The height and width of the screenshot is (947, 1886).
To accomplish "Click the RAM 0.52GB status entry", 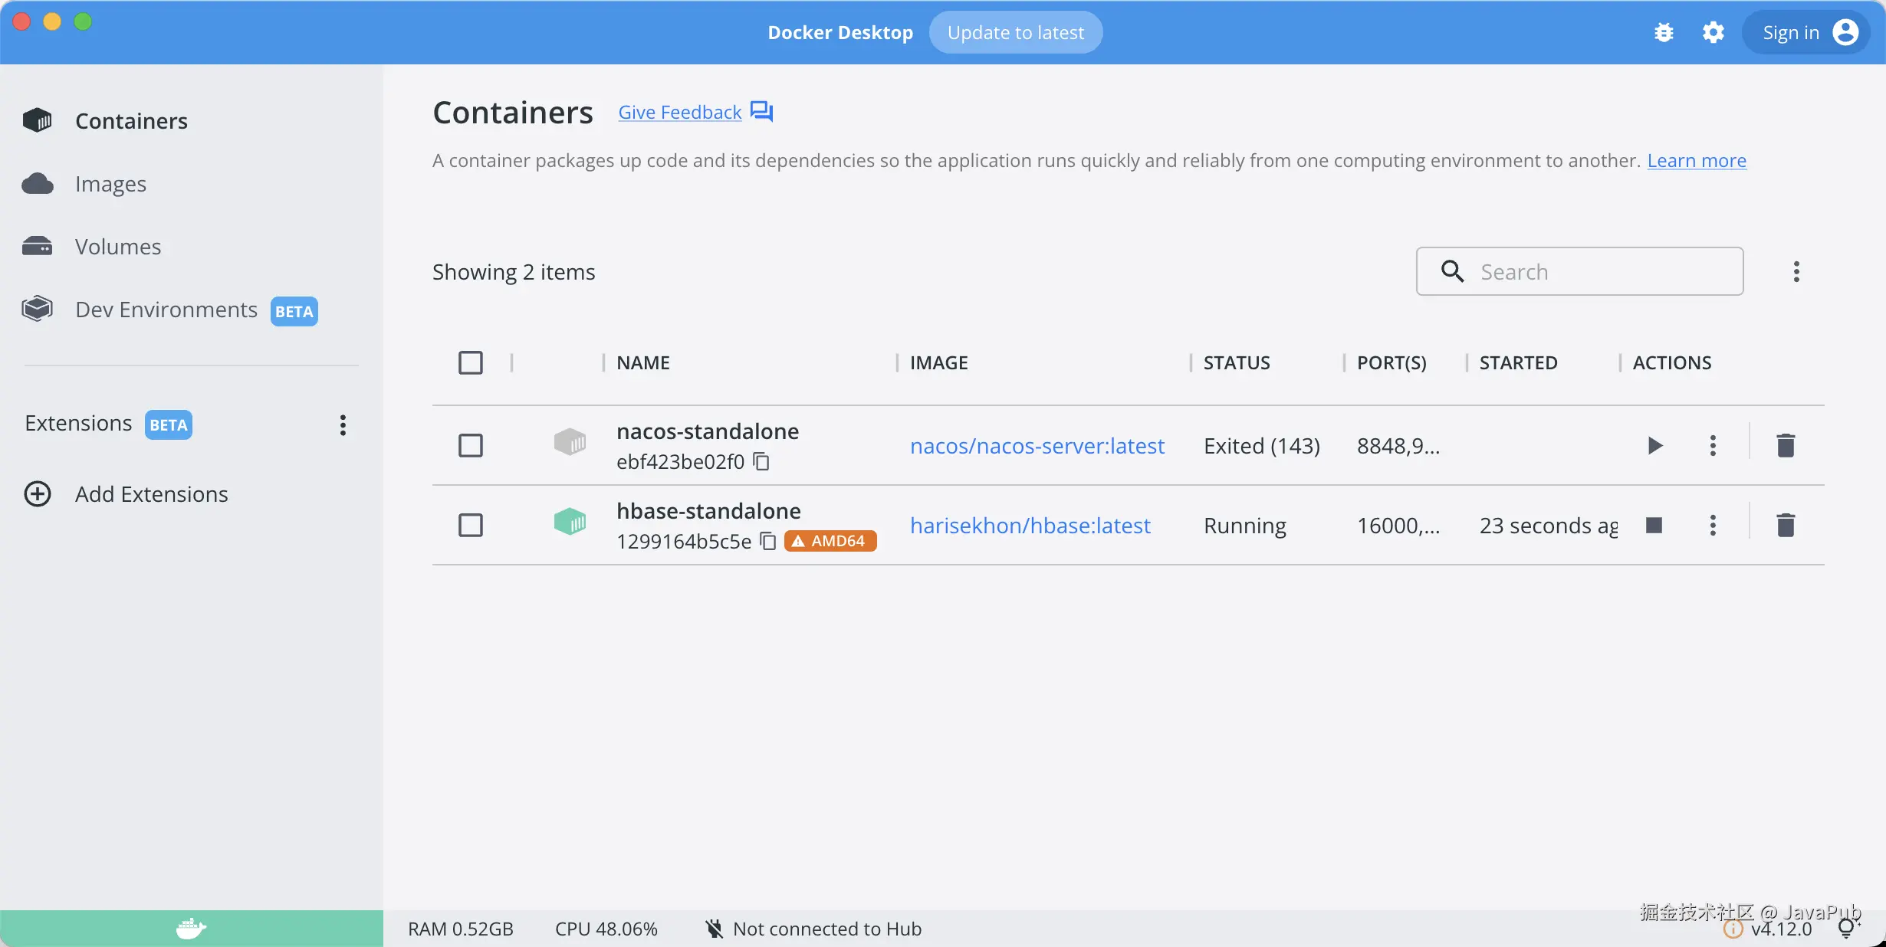I will coord(460,929).
